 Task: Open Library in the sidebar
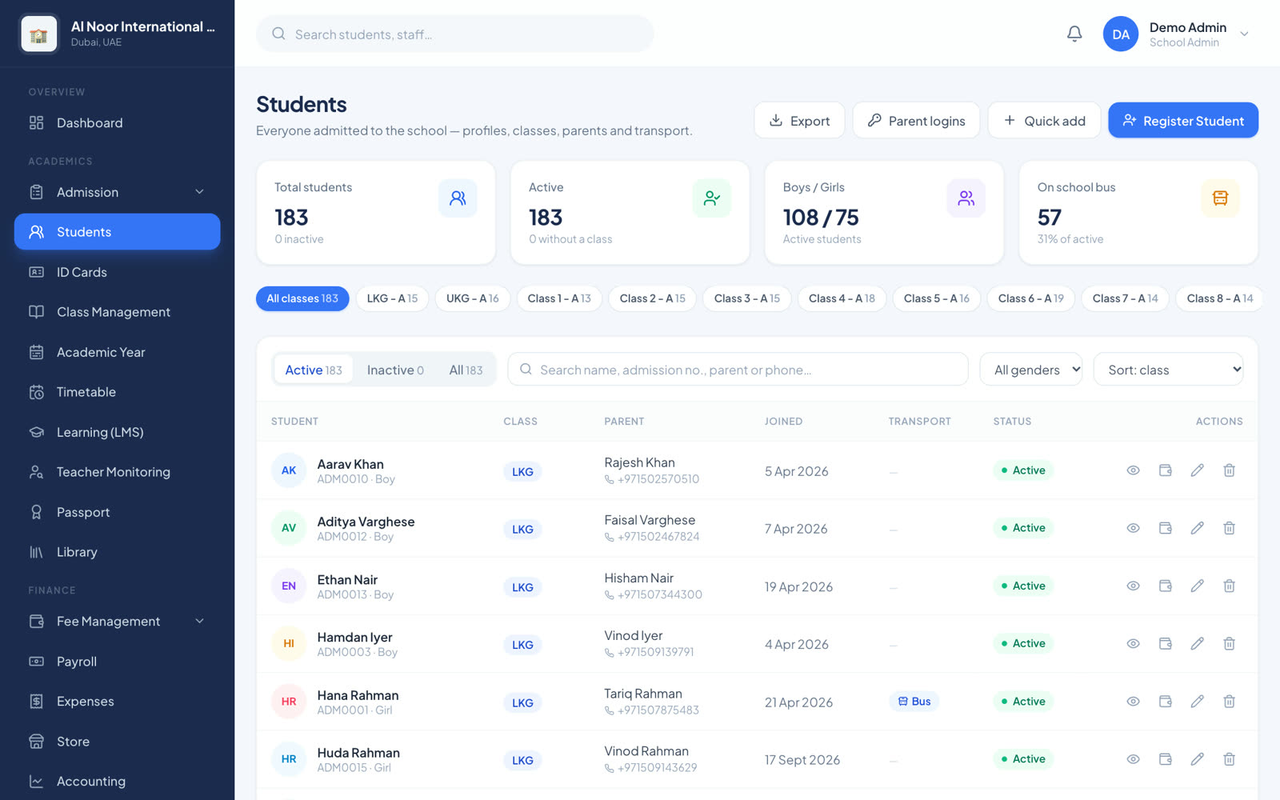point(117,552)
